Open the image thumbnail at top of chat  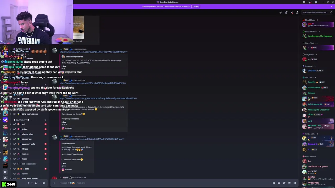tap(79, 27)
